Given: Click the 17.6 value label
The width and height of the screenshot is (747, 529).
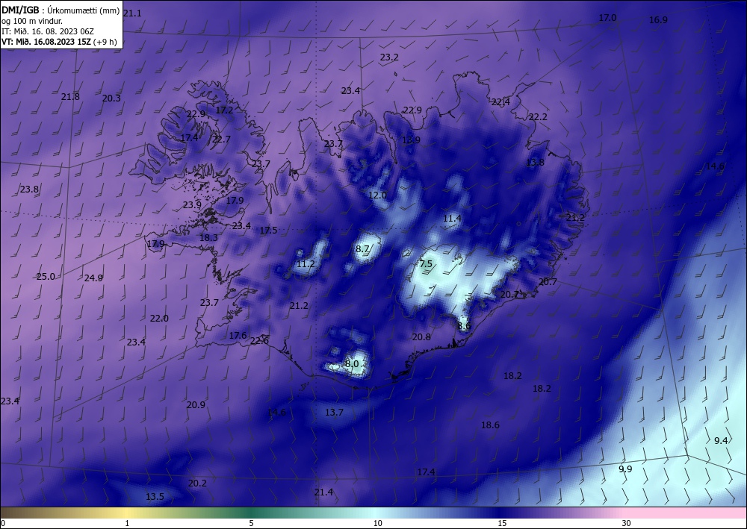Looking at the screenshot, I should pyautogui.click(x=238, y=336).
